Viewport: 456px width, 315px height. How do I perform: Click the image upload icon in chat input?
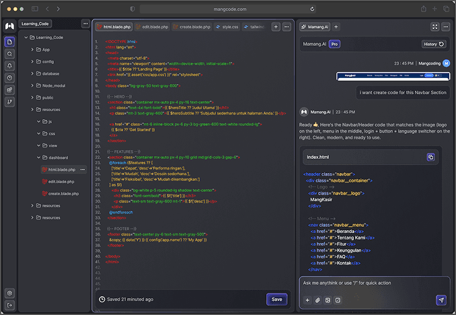[x=328, y=300]
